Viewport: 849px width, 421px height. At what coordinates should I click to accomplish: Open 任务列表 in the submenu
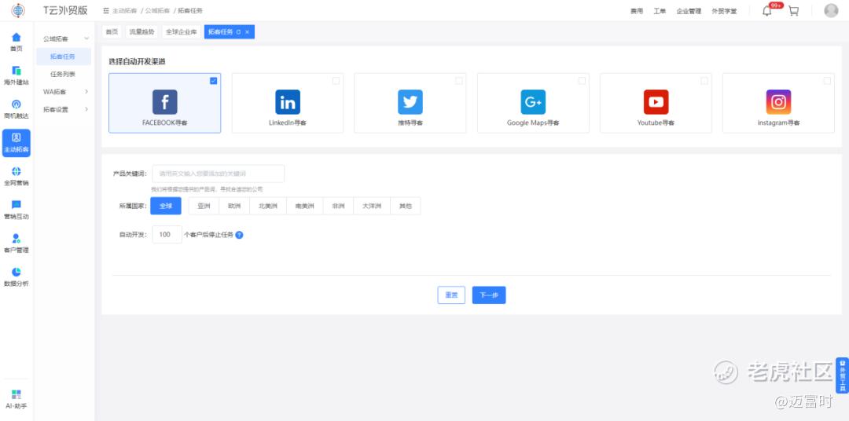pos(63,74)
